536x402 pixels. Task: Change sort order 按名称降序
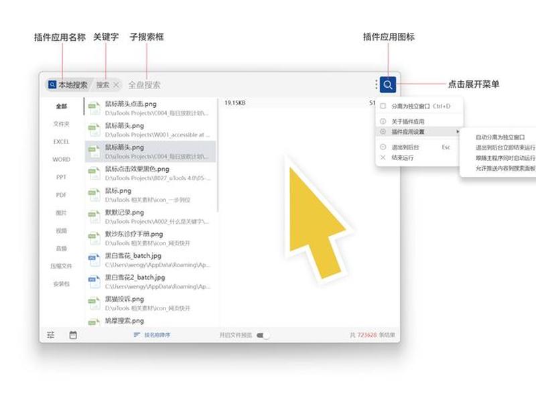(157, 334)
